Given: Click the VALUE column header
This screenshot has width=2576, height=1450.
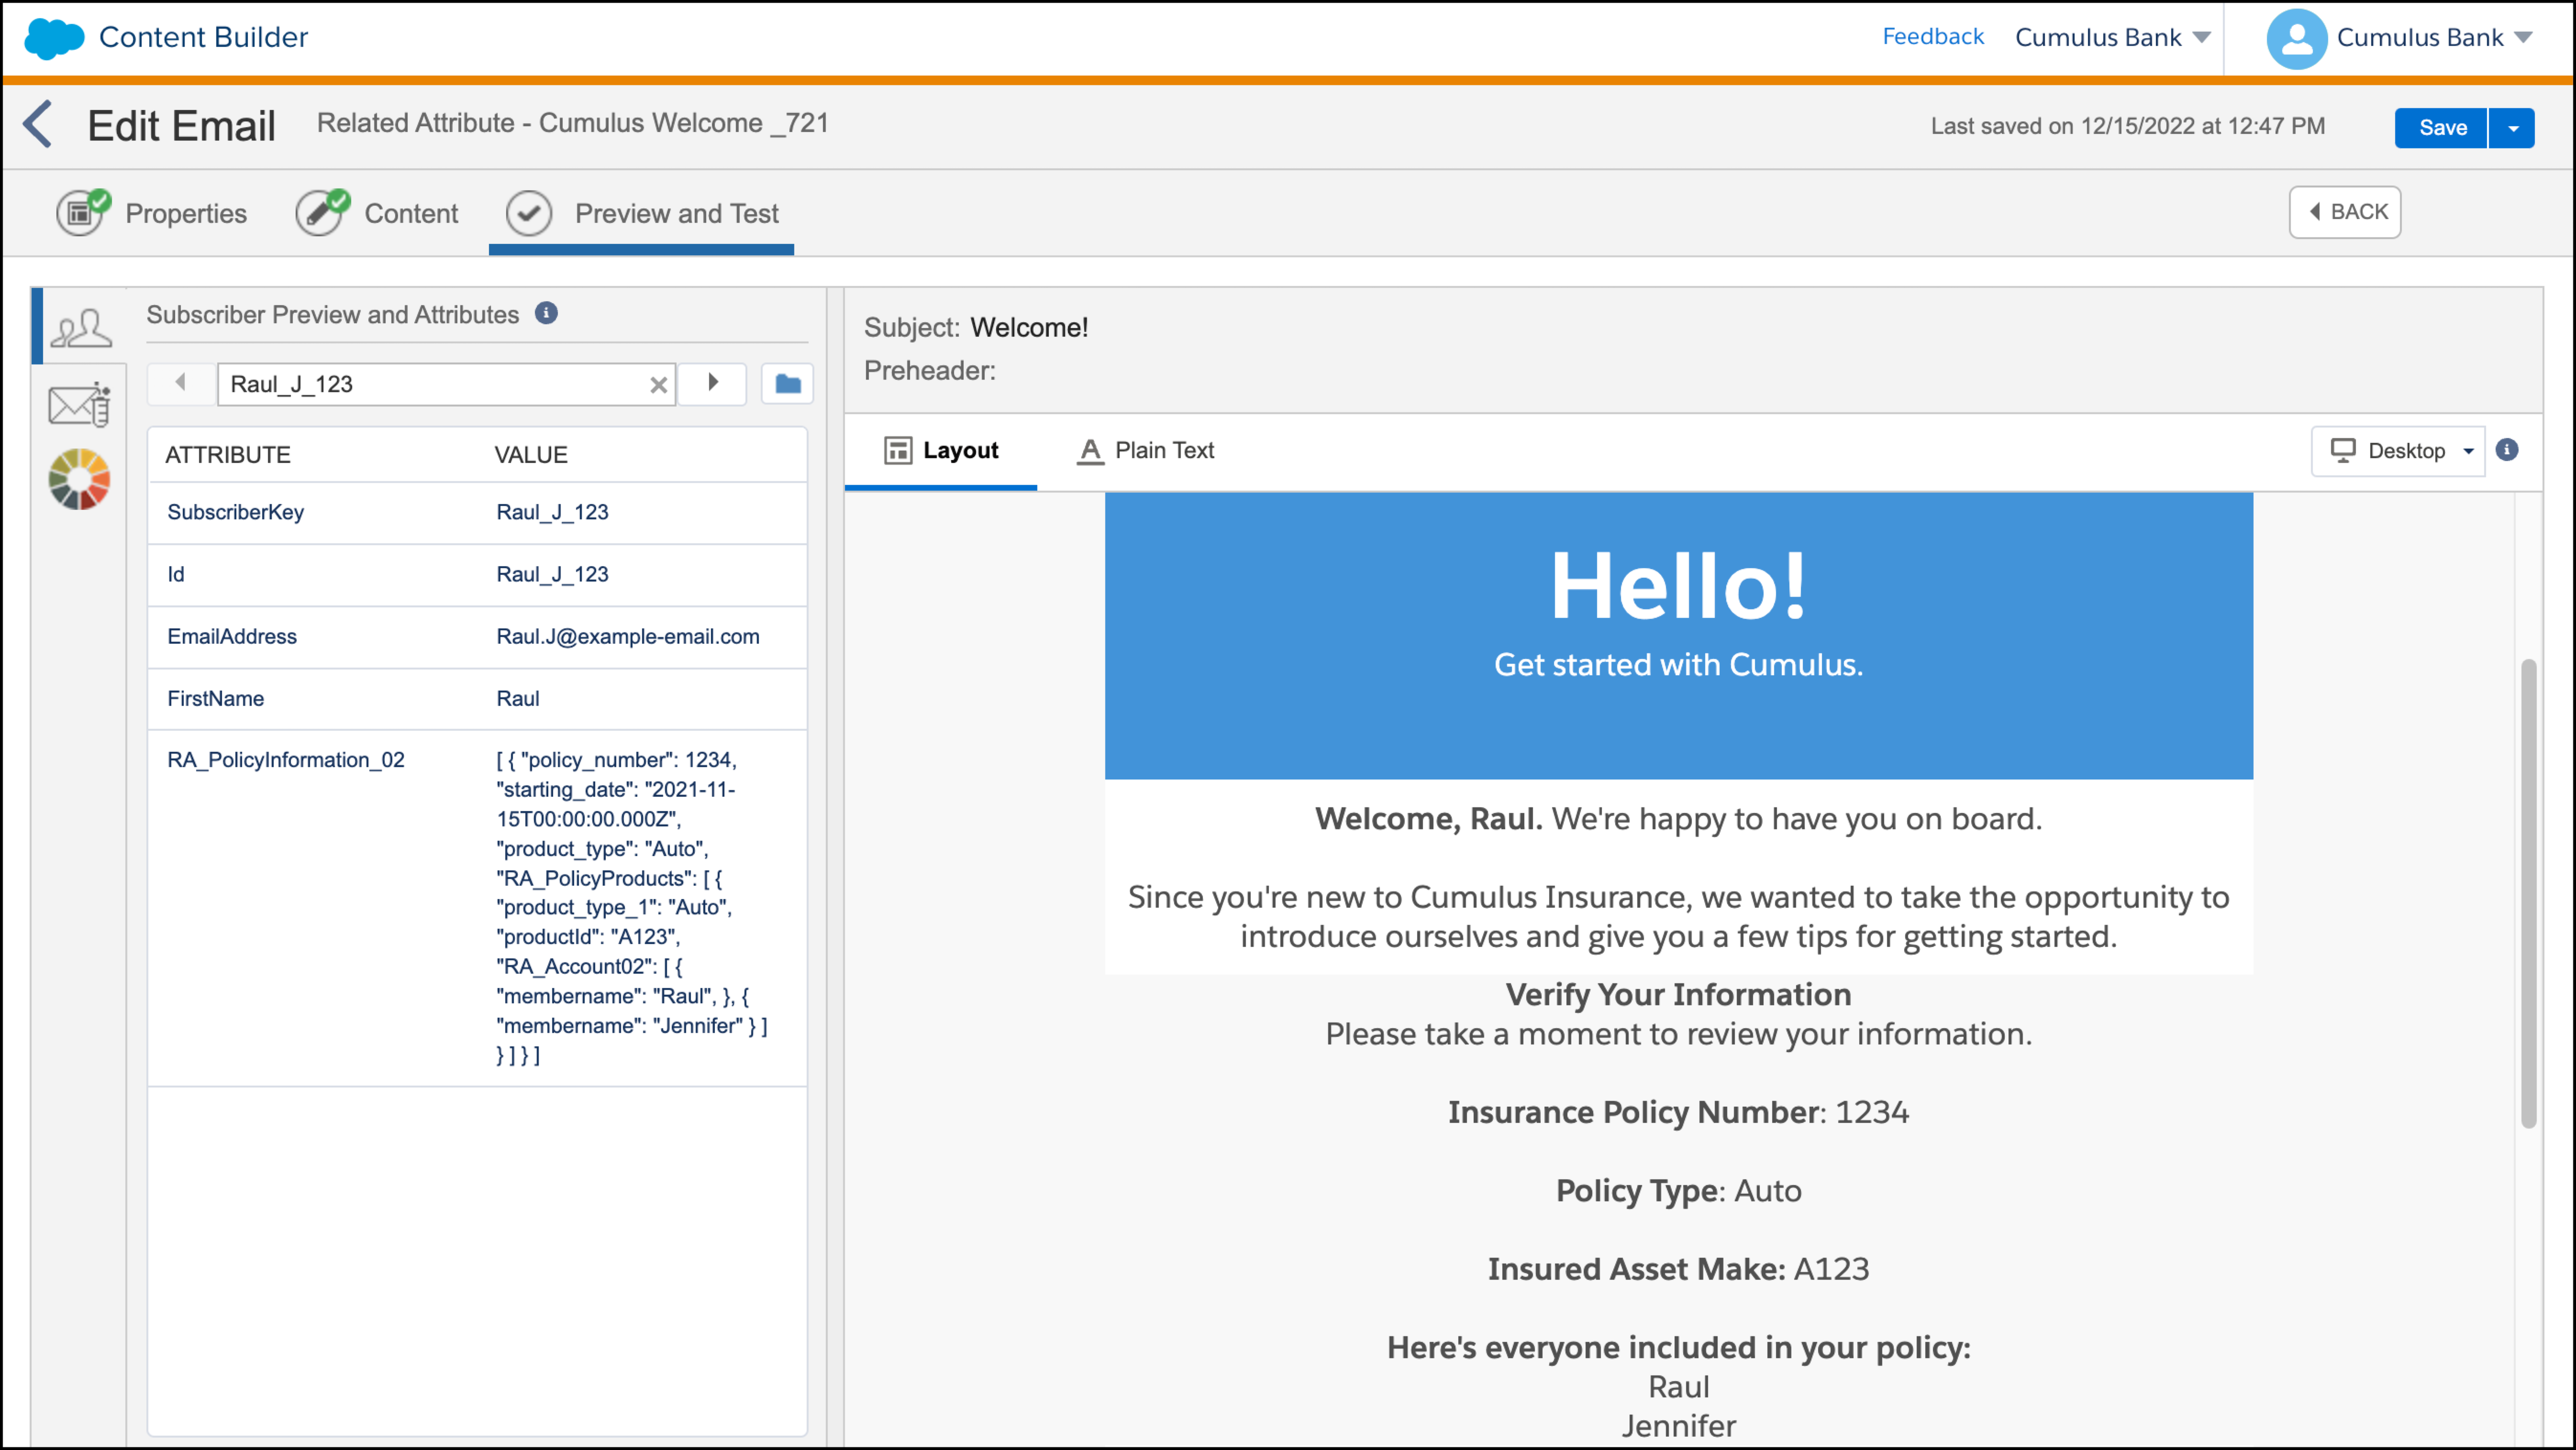Looking at the screenshot, I should (x=531, y=455).
